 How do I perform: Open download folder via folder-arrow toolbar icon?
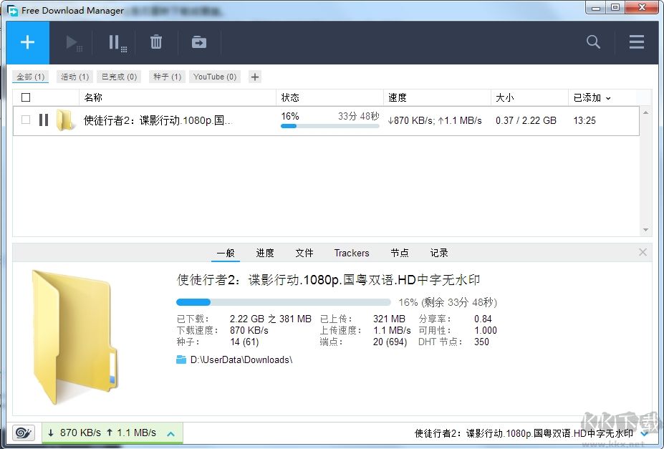(198, 42)
